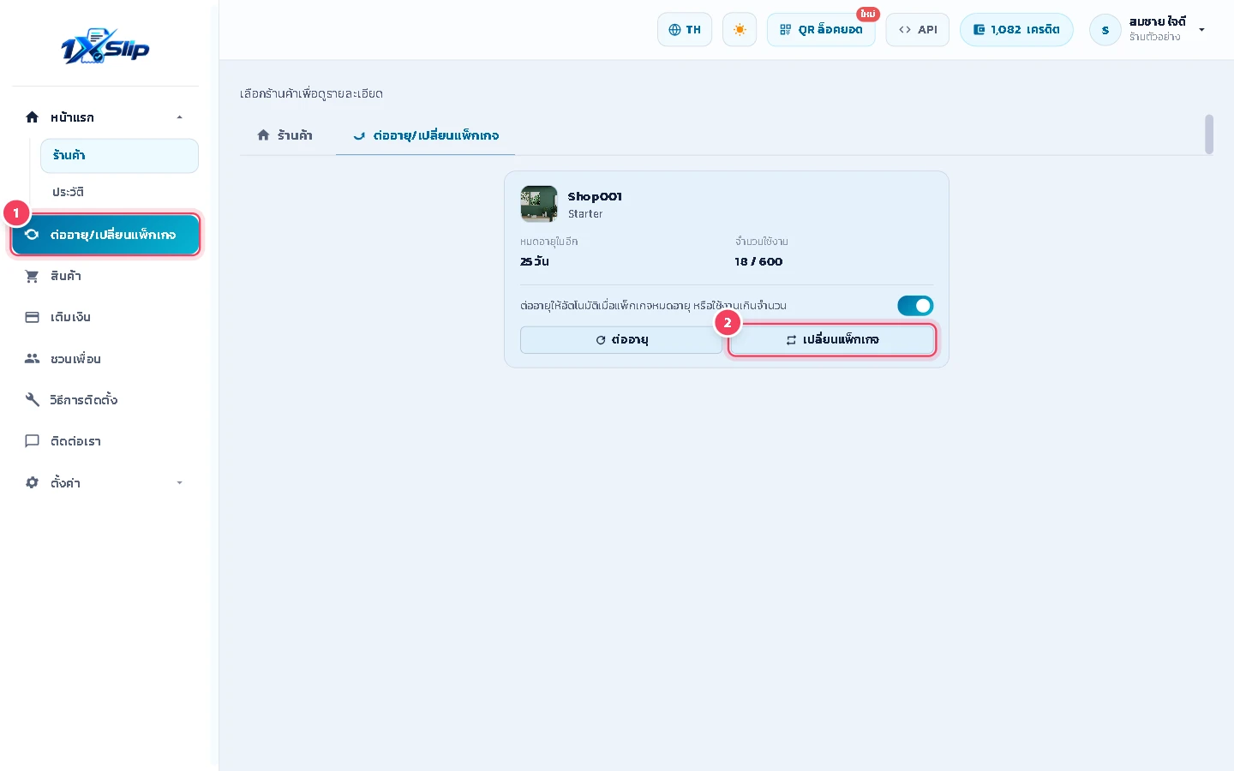Open the user account dropdown arrow
Screen dimensions: 1234x771
[x=1201, y=30]
